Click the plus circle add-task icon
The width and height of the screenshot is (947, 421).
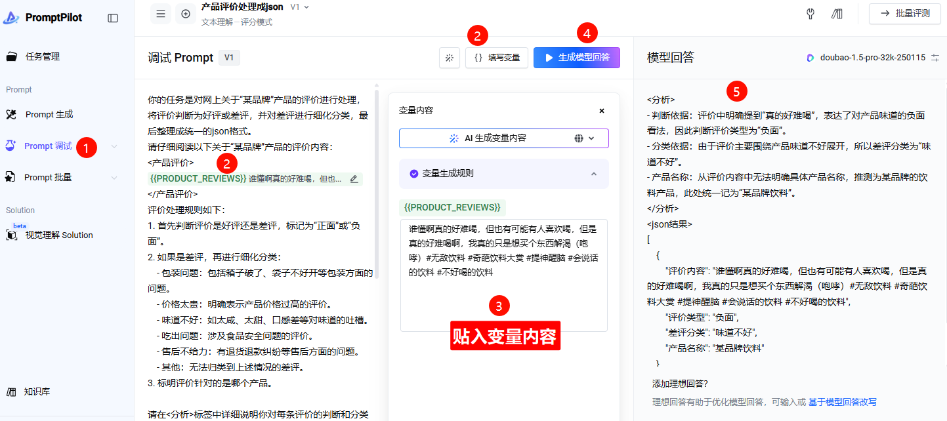point(186,14)
